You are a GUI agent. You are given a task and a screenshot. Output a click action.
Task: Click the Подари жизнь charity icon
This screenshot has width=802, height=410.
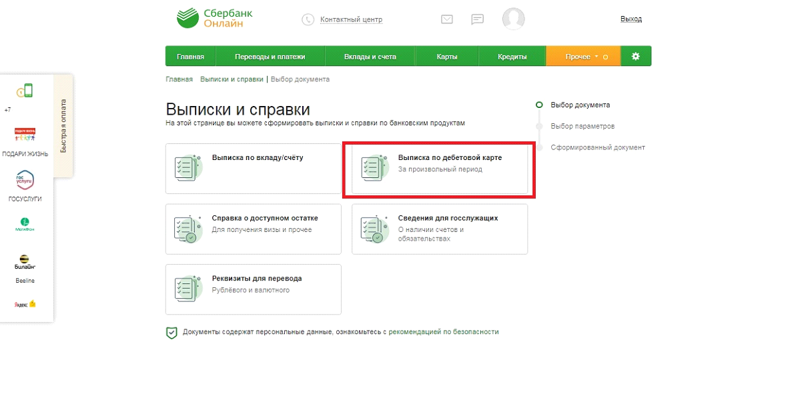[25, 135]
